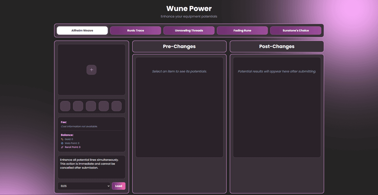Click the Reroll Point sparkle icon
This screenshot has height=195, width=378.
click(62, 147)
